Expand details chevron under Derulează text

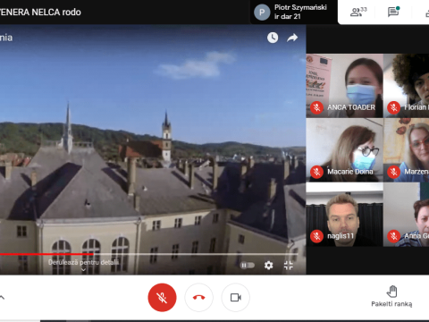(x=83, y=270)
